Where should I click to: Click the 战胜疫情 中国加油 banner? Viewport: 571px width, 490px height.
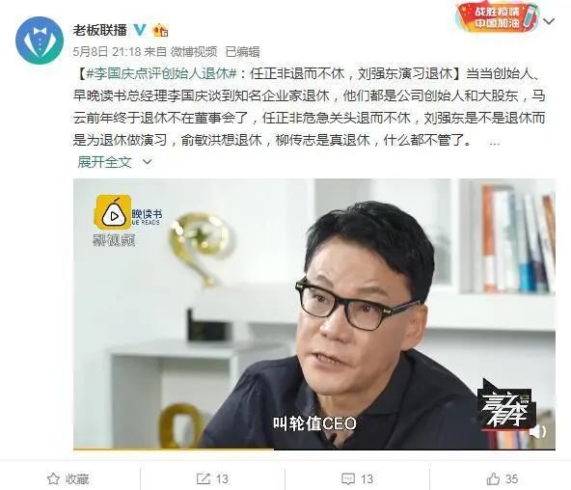click(498, 17)
